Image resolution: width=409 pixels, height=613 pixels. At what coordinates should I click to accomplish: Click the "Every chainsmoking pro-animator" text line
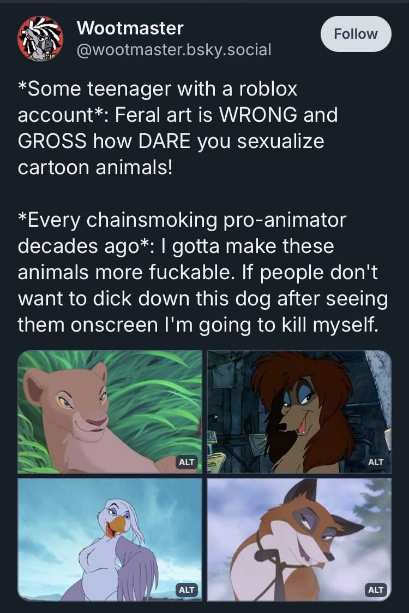(182, 220)
